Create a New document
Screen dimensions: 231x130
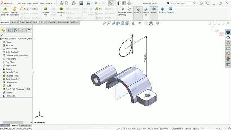click(67, 3)
